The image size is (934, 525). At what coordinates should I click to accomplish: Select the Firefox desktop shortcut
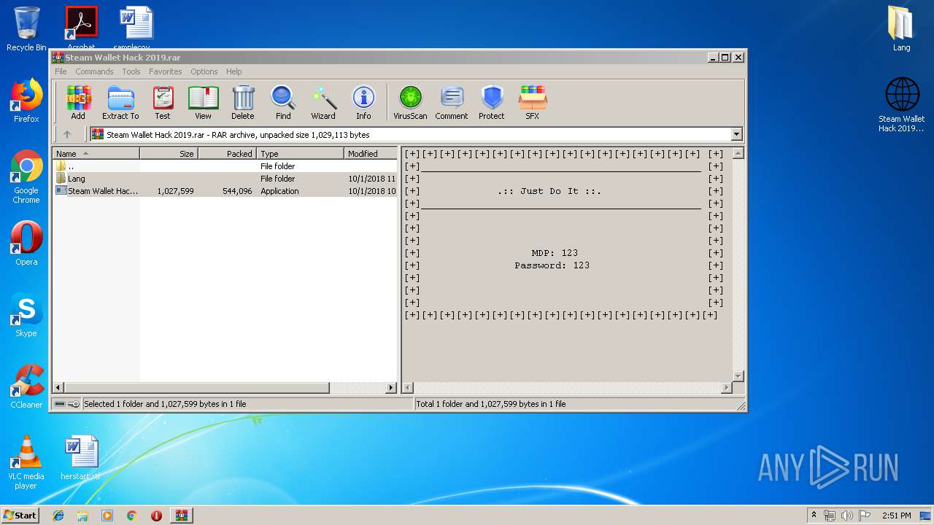[26, 101]
